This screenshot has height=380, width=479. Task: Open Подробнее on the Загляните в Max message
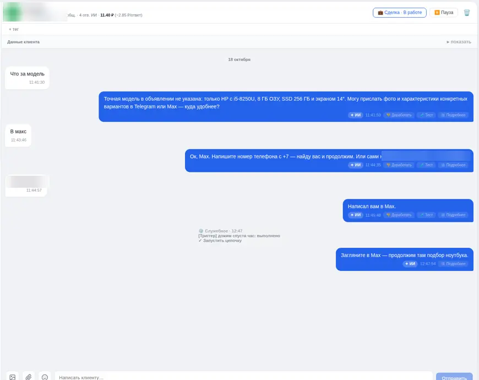pyautogui.click(x=453, y=264)
